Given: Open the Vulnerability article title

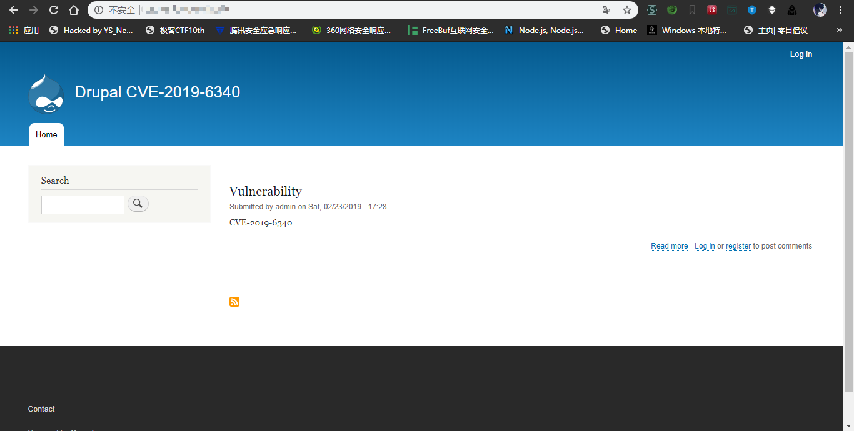Looking at the screenshot, I should click(266, 191).
